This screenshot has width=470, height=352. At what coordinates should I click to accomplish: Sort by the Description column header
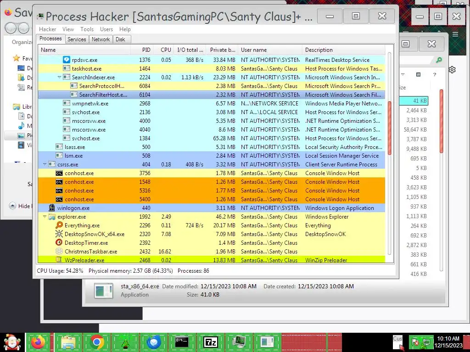pyautogui.click(x=343, y=50)
